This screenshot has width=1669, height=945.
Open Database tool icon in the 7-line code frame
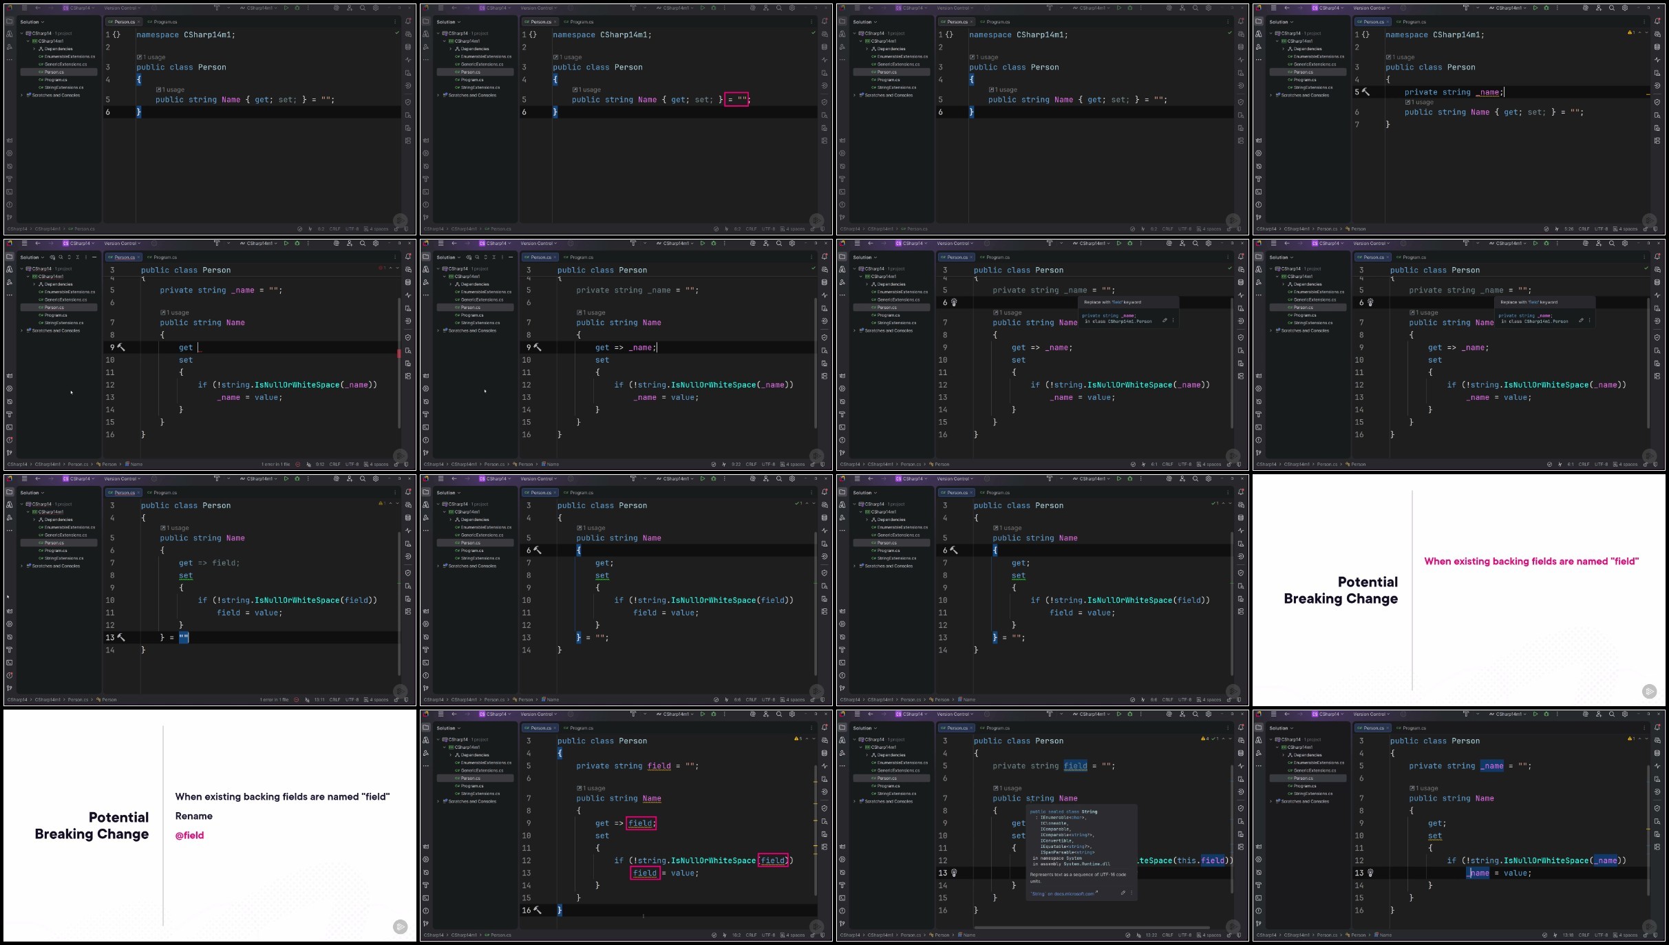(1657, 47)
